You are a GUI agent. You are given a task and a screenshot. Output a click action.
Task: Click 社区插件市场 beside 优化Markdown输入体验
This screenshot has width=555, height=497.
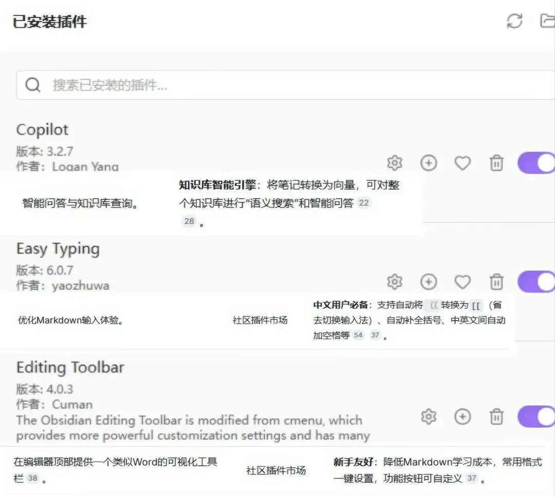(260, 320)
